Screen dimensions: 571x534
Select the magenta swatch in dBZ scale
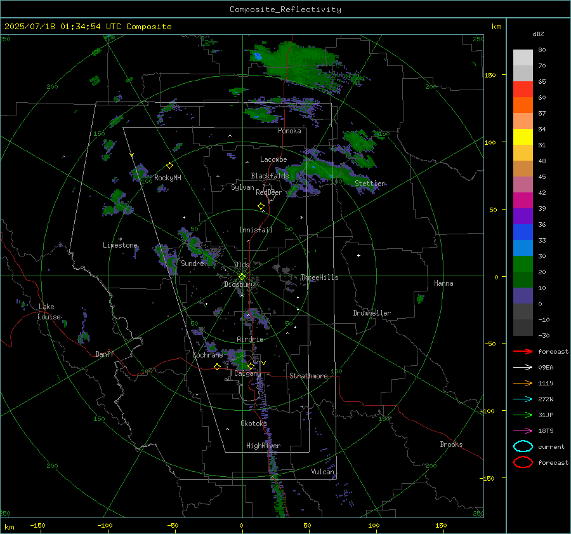click(x=523, y=201)
